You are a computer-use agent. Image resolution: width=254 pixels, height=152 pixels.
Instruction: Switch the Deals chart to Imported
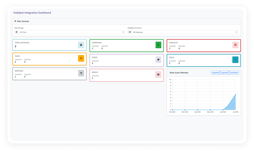[x=215, y=73]
